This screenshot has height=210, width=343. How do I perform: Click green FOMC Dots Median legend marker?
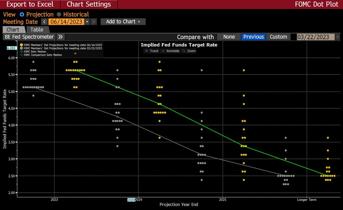(21, 52)
